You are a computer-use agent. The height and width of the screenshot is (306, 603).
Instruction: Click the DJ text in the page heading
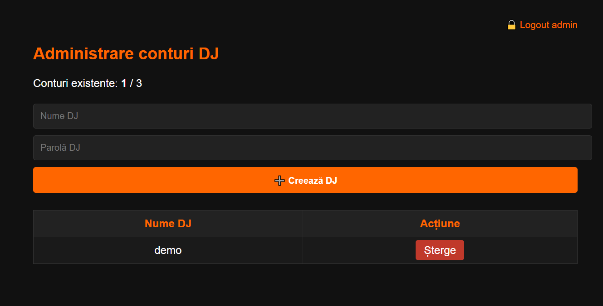(x=209, y=54)
